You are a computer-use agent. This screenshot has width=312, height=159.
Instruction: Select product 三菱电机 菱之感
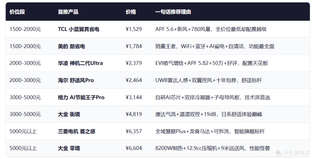[77, 132]
